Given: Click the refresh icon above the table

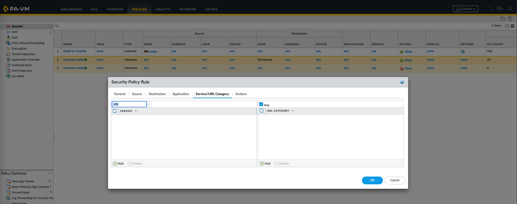Looking at the screenshot, I should click(503, 19).
